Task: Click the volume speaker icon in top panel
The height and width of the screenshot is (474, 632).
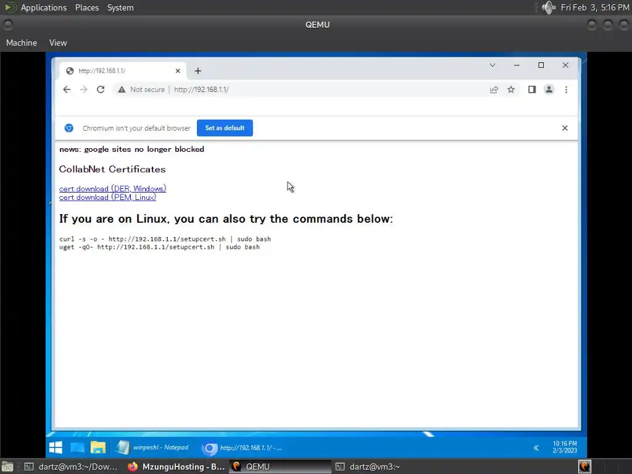Action: pyautogui.click(x=549, y=7)
